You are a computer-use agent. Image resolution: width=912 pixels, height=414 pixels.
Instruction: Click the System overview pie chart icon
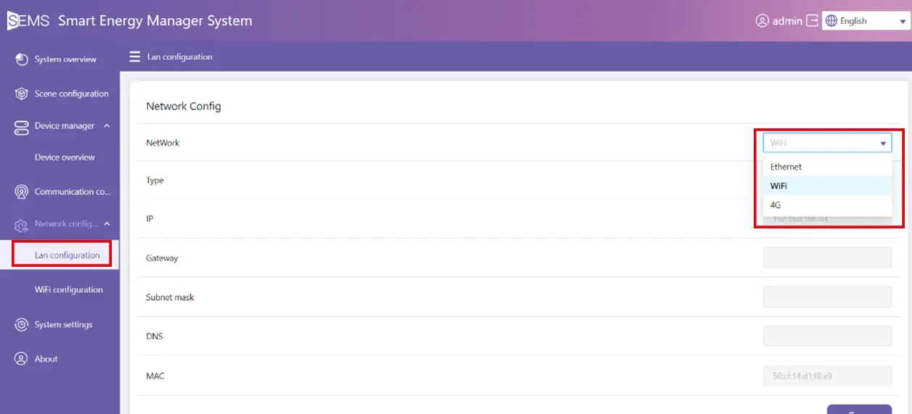(21, 59)
